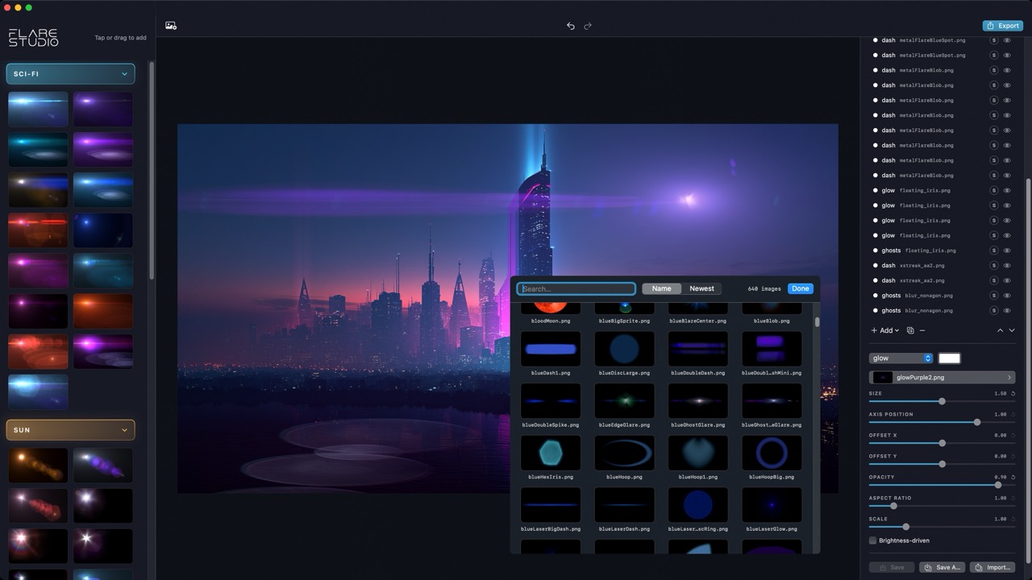Sort images by Name
The image size is (1032, 580).
point(661,288)
